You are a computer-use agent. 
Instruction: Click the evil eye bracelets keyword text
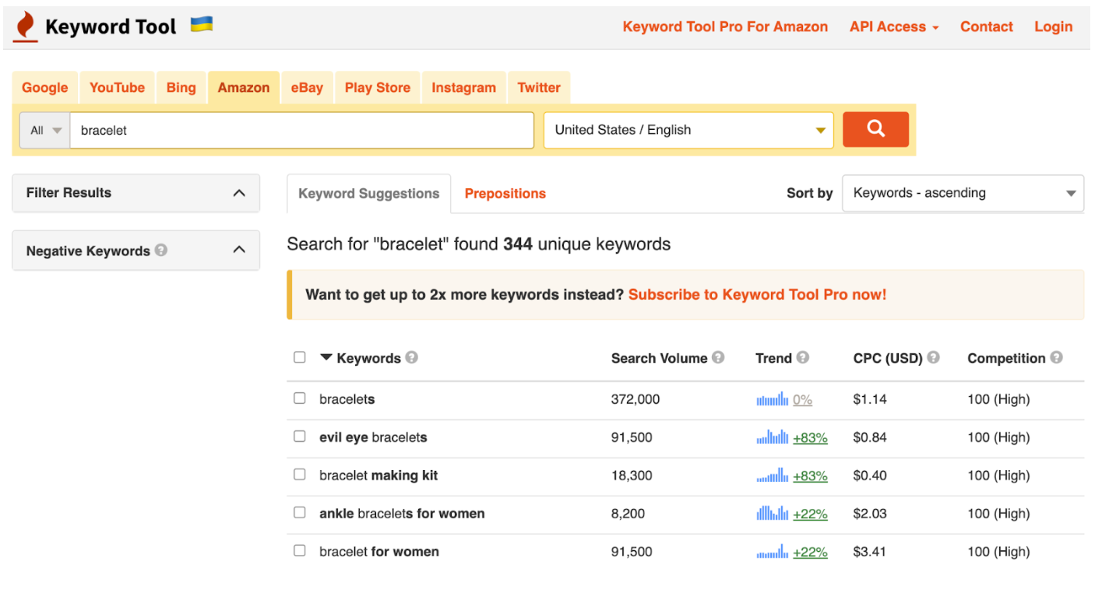pyautogui.click(x=373, y=437)
